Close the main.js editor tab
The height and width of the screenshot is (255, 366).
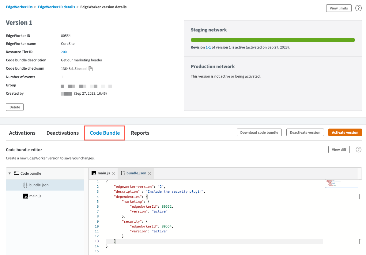point(113,173)
